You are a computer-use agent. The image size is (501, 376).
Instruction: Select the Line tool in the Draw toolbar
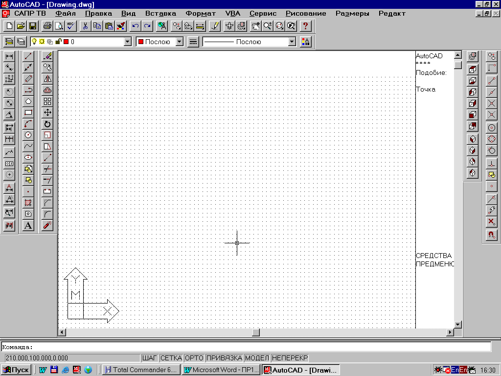click(x=28, y=56)
